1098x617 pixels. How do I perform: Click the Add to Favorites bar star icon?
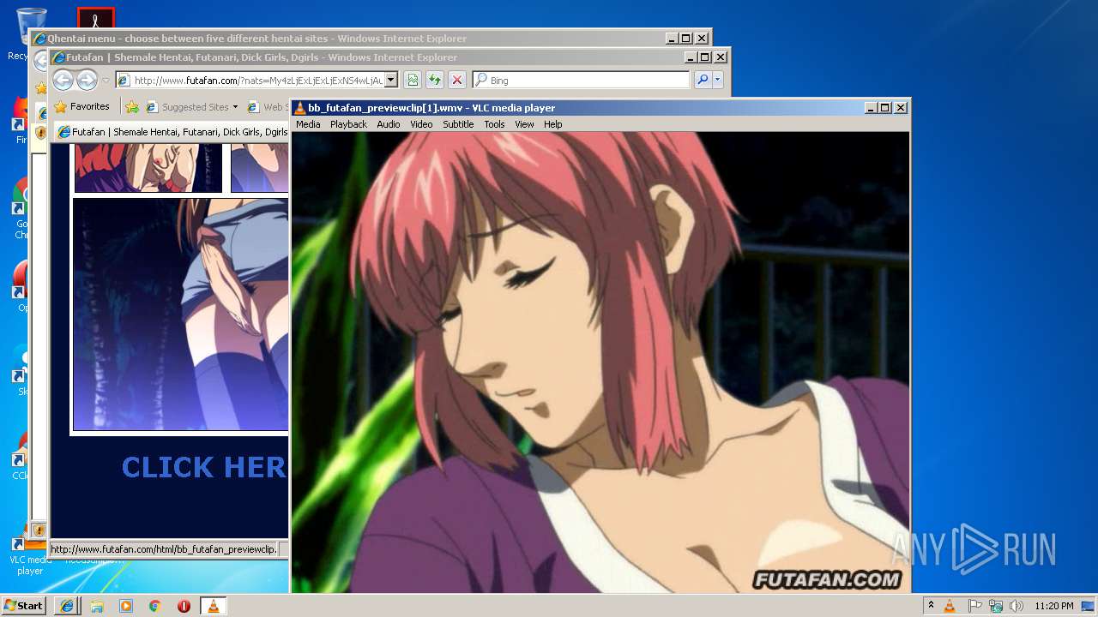click(x=132, y=107)
